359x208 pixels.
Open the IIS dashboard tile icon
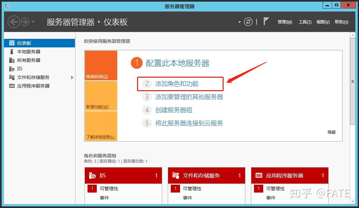point(92,175)
